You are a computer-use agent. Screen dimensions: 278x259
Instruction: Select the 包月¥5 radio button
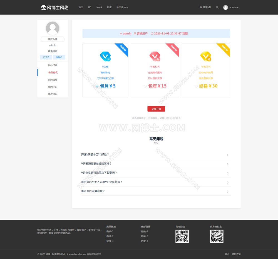[x=97, y=86]
